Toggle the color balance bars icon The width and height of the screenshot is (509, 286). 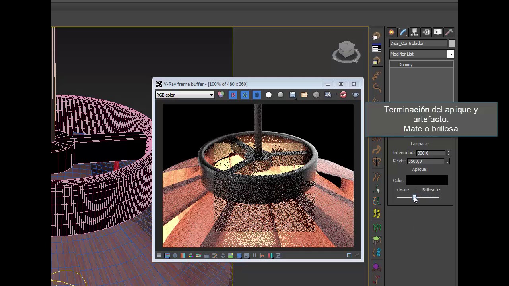coord(199,256)
